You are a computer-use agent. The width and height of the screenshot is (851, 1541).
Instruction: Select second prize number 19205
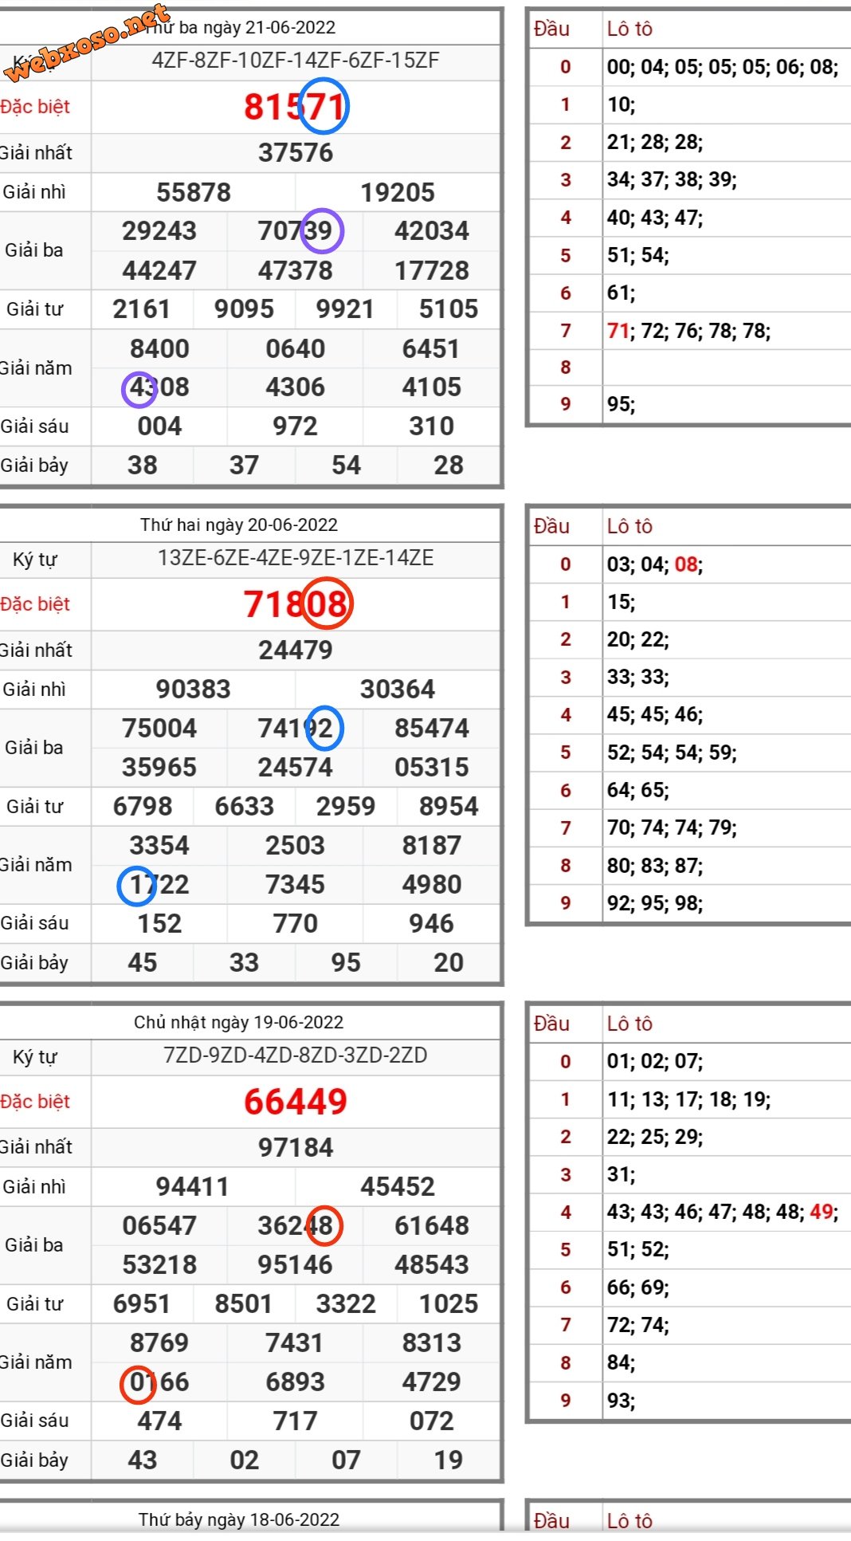398,192
